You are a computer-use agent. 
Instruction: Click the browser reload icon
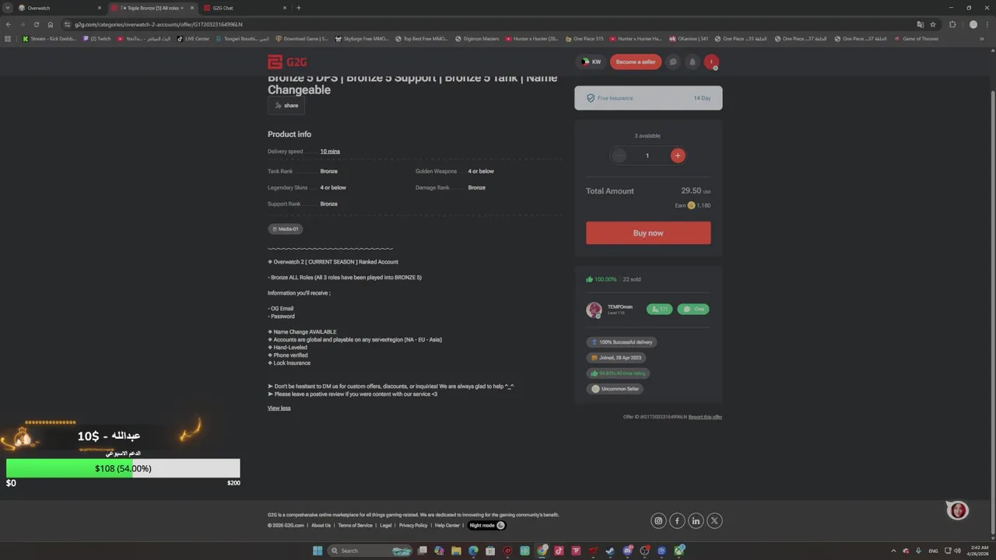click(36, 24)
